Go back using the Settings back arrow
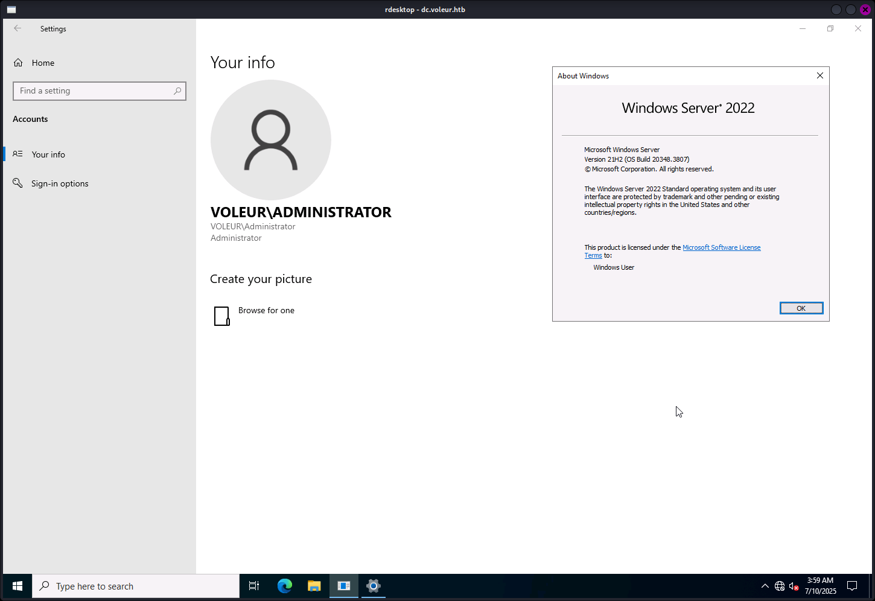This screenshot has height=601, width=875. pyautogui.click(x=17, y=28)
